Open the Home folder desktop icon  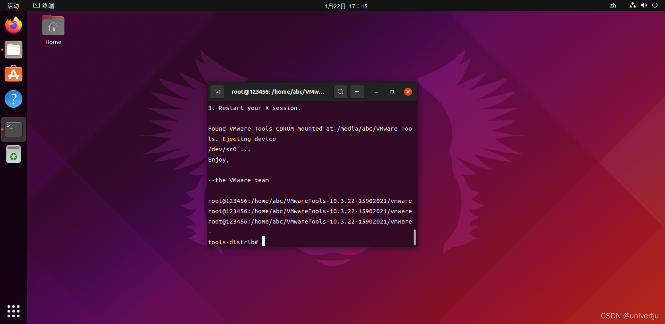tap(53, 30)
